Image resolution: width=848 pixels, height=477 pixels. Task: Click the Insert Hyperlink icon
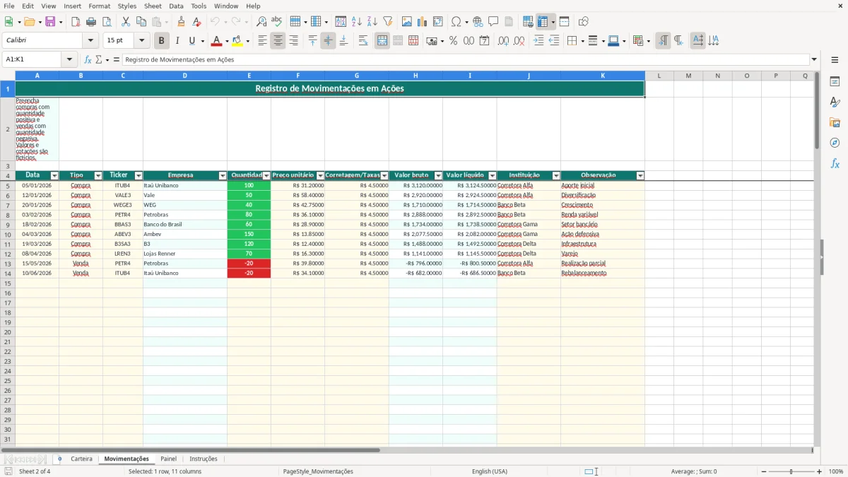pos(478,22)
